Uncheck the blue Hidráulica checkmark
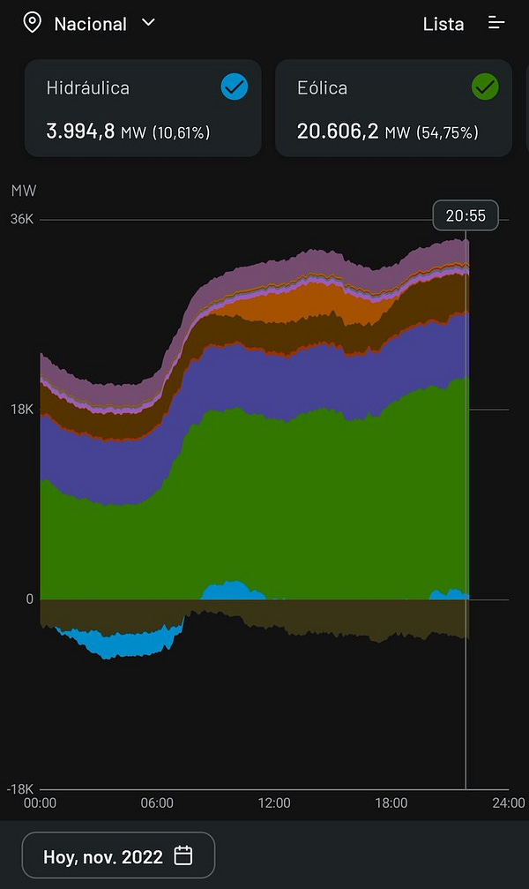This screenshot has width=529, height=889. 234,87
